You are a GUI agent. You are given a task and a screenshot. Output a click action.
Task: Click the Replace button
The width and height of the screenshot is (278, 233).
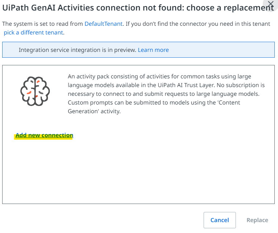(x=257, y=220)
